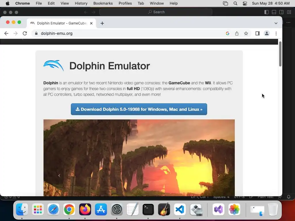Viewport: 295px width, 221px height.
Task: Open VS Code editor more actions ellipsis
Action: pyautogui.click(x=288, y=22)
